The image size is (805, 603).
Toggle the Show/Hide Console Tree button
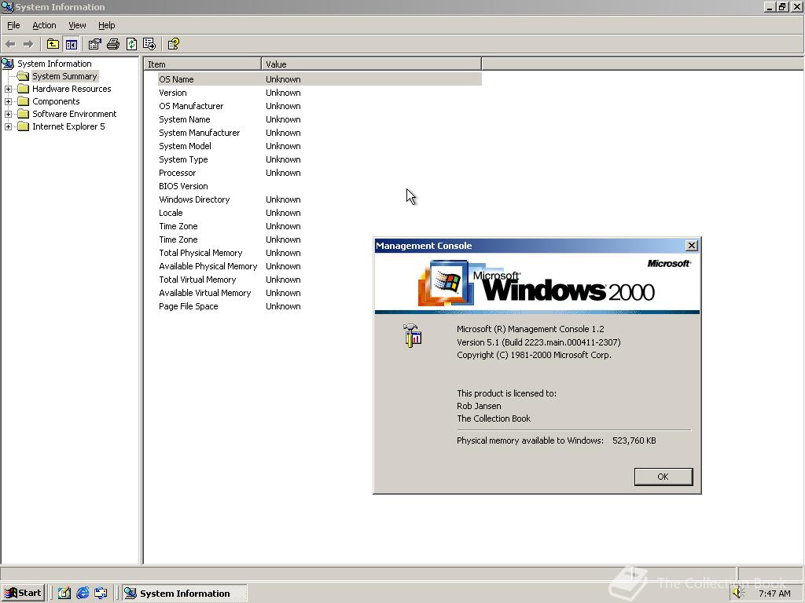(x=72, y=44)
